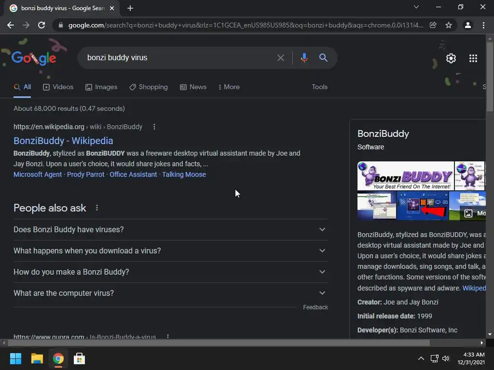Expand "Does Bonzi Buddy have viruses?"

(x=170, y=229)
